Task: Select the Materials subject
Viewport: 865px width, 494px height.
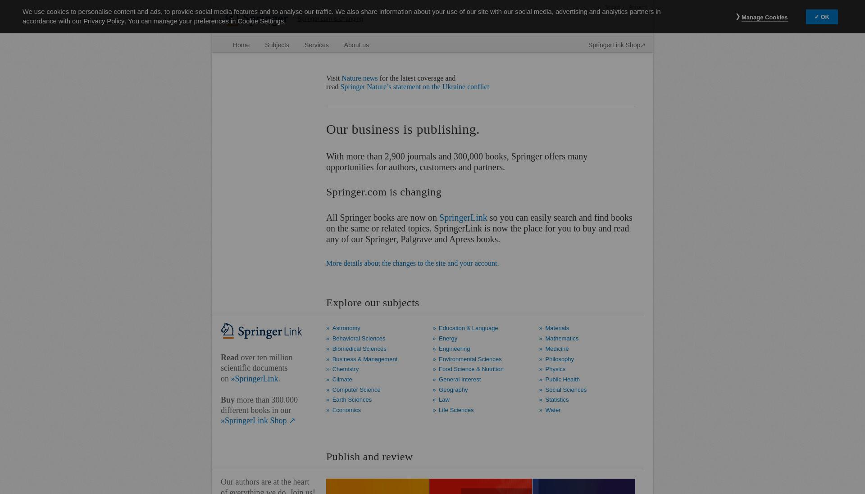Action: (x=557, y=328)
